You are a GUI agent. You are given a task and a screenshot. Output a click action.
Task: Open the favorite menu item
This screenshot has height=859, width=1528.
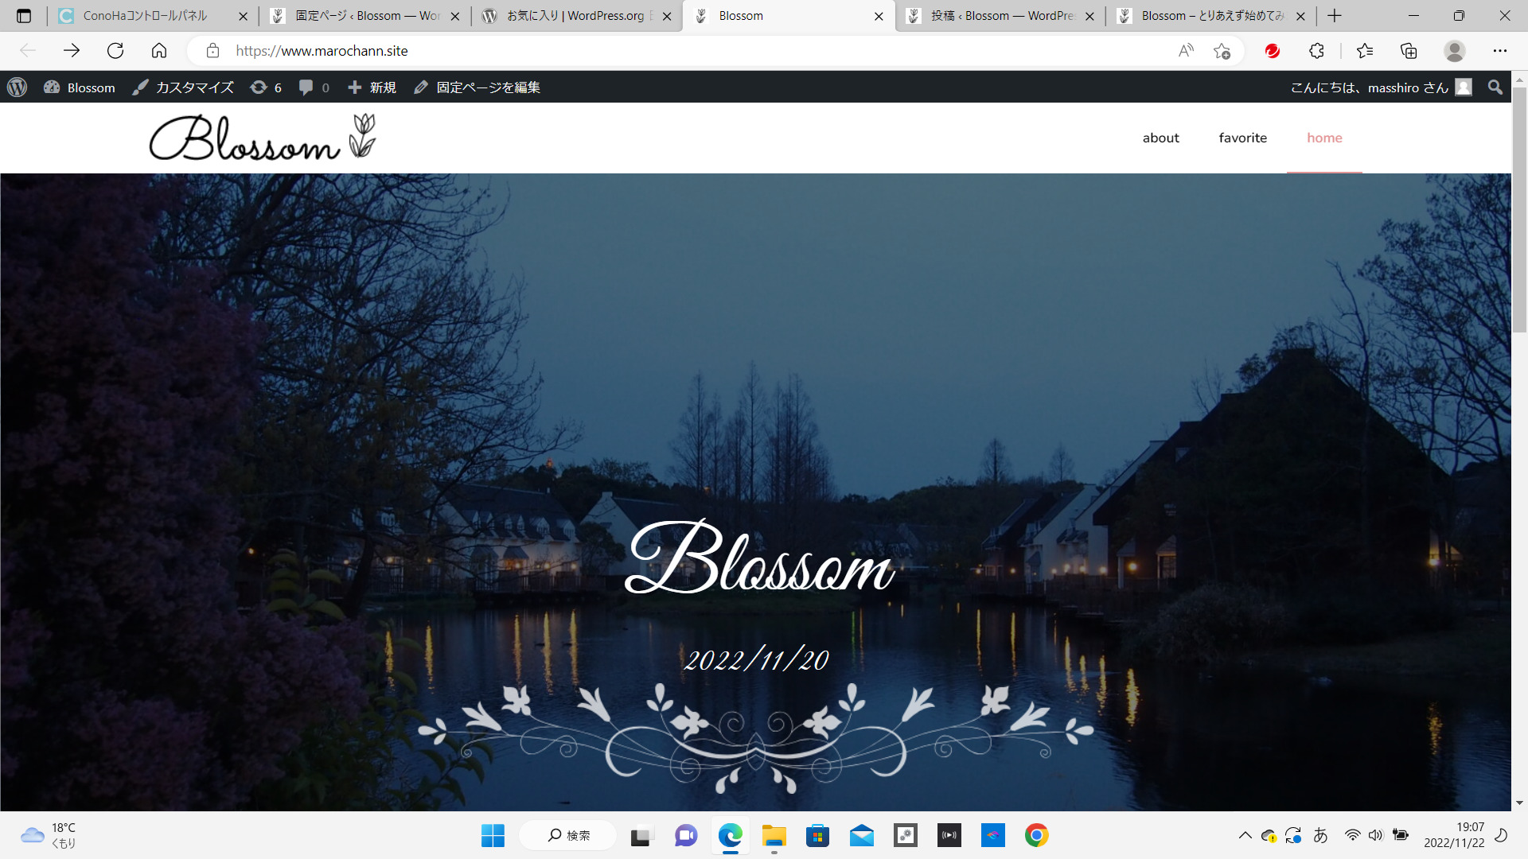coord(1242,138)
